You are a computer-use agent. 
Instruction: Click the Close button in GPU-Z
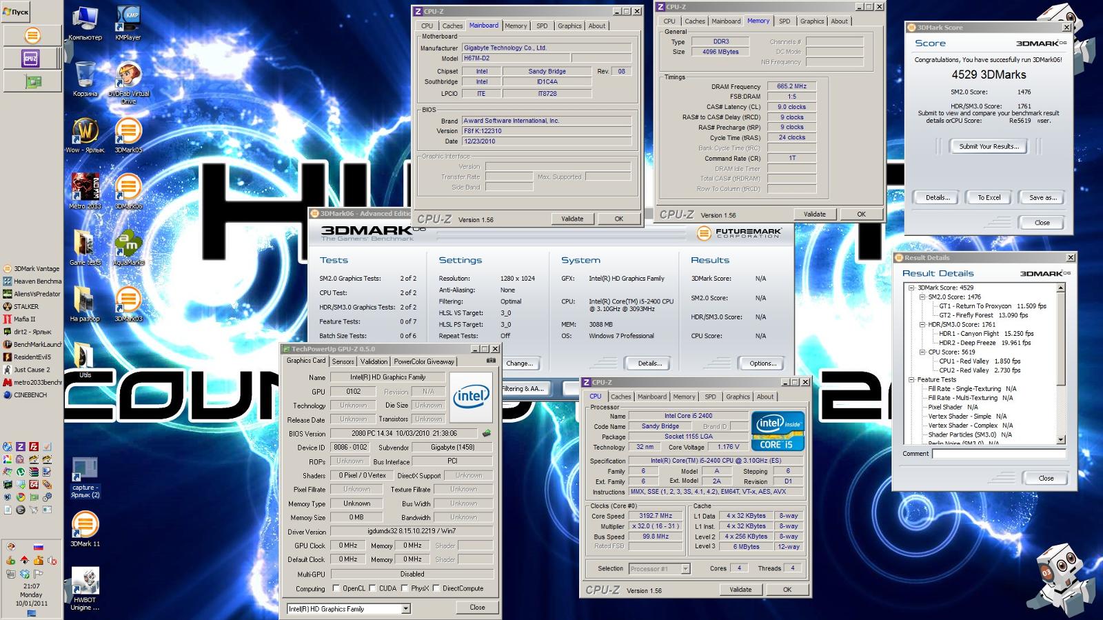pos(477,608)
